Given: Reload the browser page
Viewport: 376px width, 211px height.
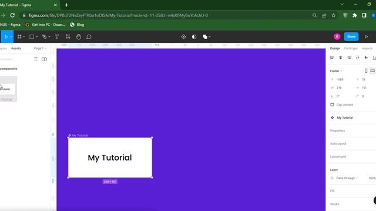Looking at the screenshot, I should click(12, 15).
